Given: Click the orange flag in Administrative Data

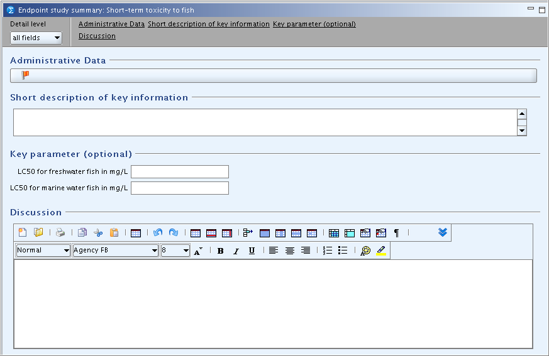Looking at the screenshot, I should 25,75.
